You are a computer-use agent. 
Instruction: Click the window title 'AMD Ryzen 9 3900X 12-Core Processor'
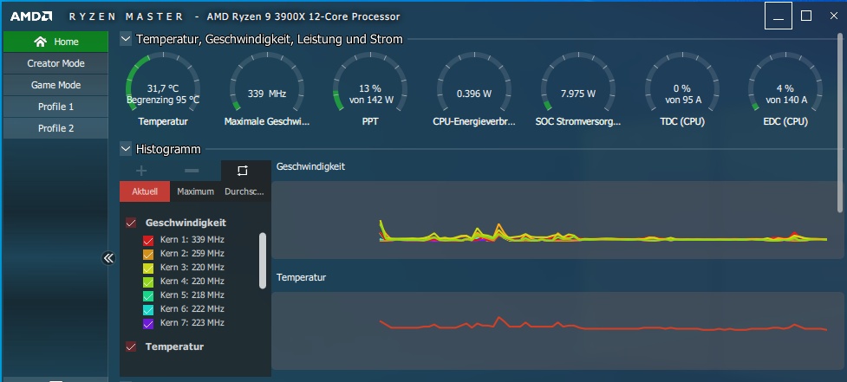pyautogui.click(x=303, y=16)
